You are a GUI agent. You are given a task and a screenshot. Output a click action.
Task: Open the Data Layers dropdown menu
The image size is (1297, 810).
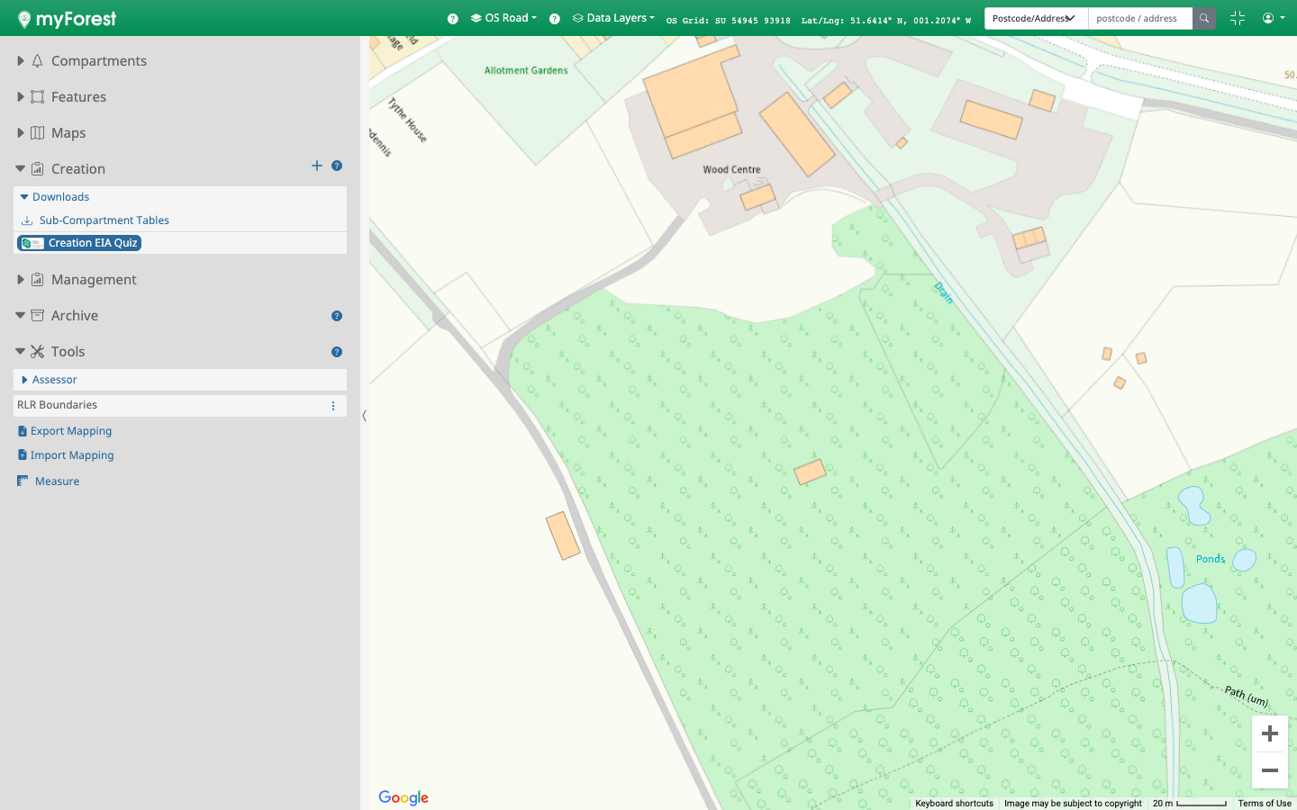(614, 18)
